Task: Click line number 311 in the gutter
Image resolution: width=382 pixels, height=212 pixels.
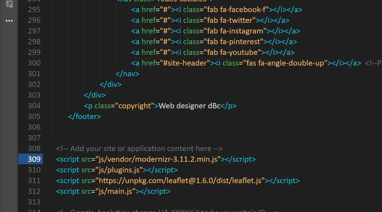Action: (x=34, y=180)
